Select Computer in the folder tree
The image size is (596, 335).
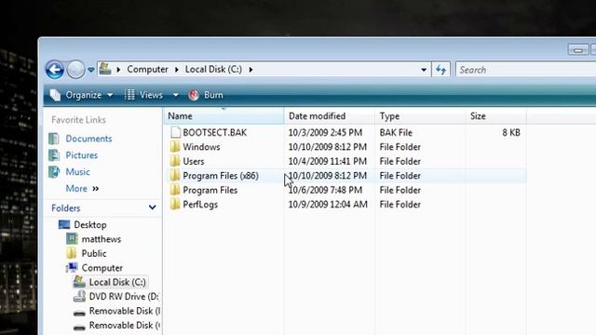point(102,268)
